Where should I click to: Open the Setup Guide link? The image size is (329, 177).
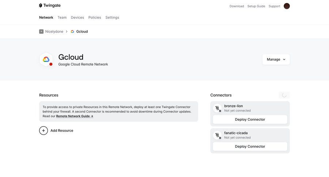click(x=256, y=6)
